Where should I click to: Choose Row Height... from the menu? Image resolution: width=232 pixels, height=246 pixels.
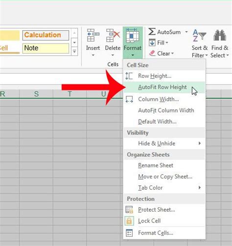click(164, 76)
